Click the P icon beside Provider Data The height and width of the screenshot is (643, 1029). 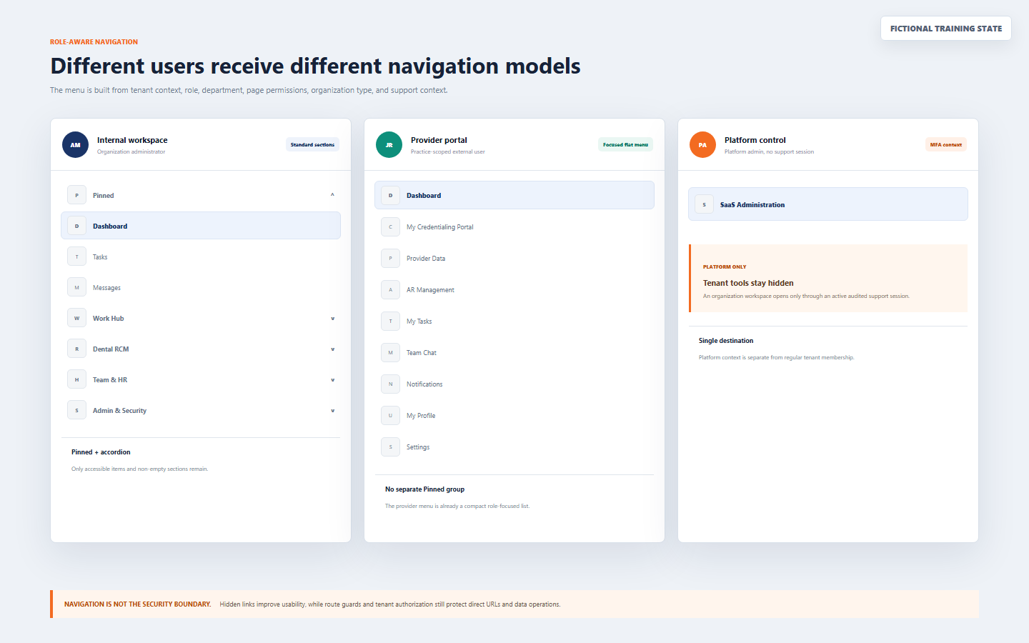pyautogui.click(x=390, y=258)
